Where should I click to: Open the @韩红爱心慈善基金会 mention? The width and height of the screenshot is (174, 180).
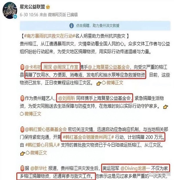coord(46,130)
